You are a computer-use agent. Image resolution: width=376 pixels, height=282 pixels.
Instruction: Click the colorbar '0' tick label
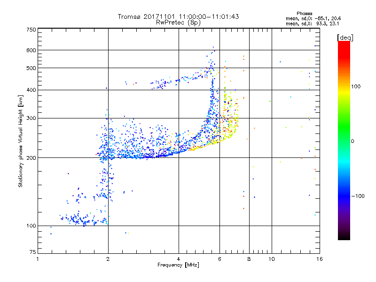[x=352, y=141]
